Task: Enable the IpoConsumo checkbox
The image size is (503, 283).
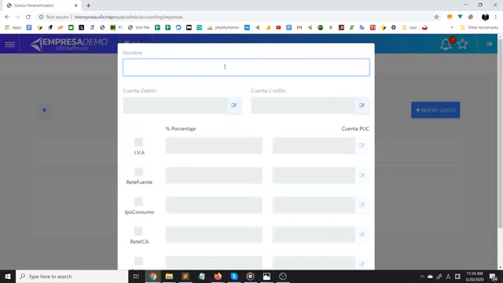Action: pyautogui.click(x=138, y=202)
